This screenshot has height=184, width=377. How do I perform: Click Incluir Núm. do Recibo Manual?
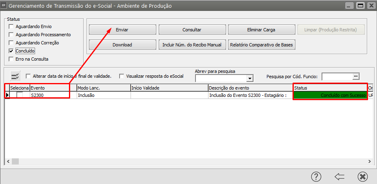click(x=192, y=45)
